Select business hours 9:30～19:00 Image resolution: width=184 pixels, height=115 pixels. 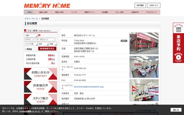79,57
